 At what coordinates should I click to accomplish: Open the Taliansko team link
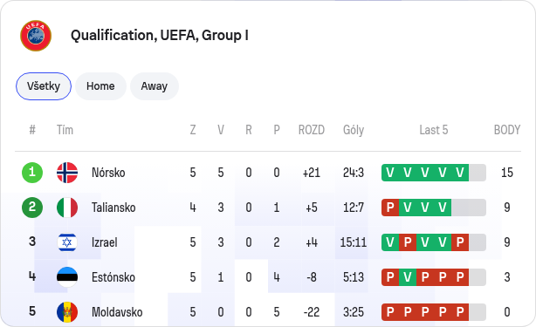tap(113, 208)
